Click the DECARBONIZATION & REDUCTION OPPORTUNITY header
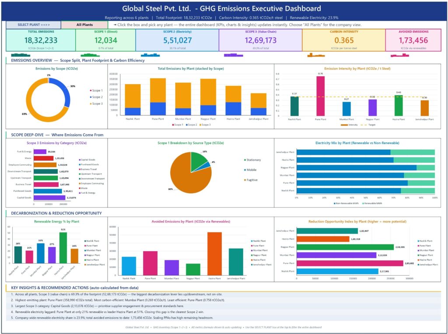 56,213
